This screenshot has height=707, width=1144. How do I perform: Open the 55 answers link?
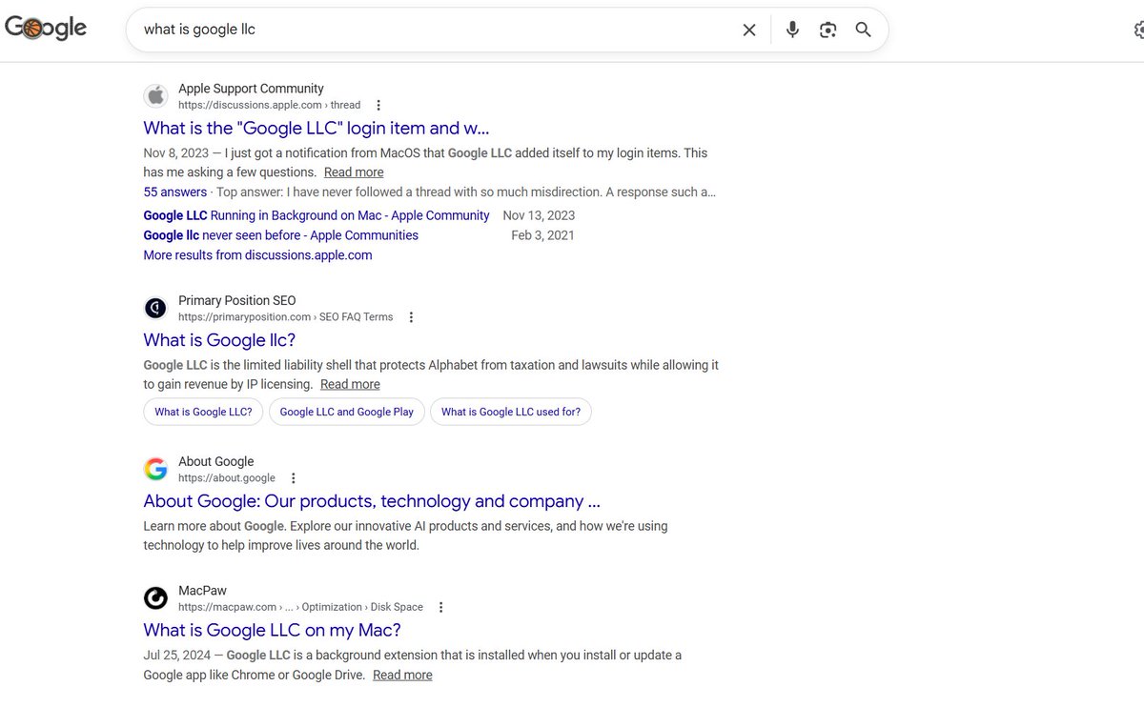(175, 192)
